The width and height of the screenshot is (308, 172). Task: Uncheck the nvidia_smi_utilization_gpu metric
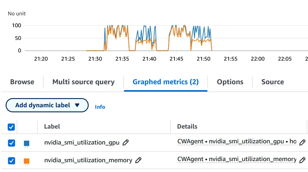pyautogui.click(x=11, y=143)
